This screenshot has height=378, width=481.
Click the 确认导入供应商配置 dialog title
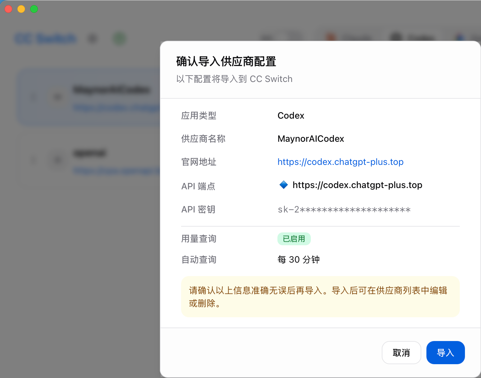click(x=226, y=61)
